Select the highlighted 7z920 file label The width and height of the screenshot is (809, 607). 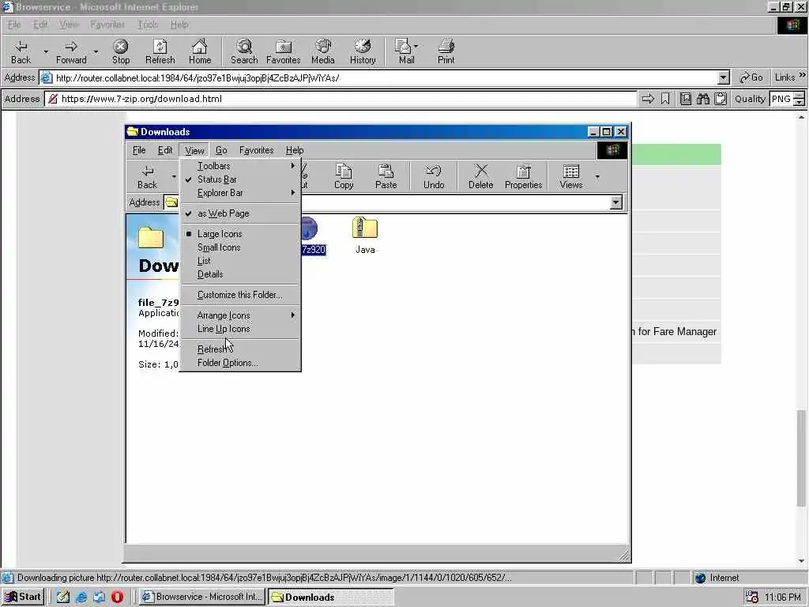[x=313, y=250]
